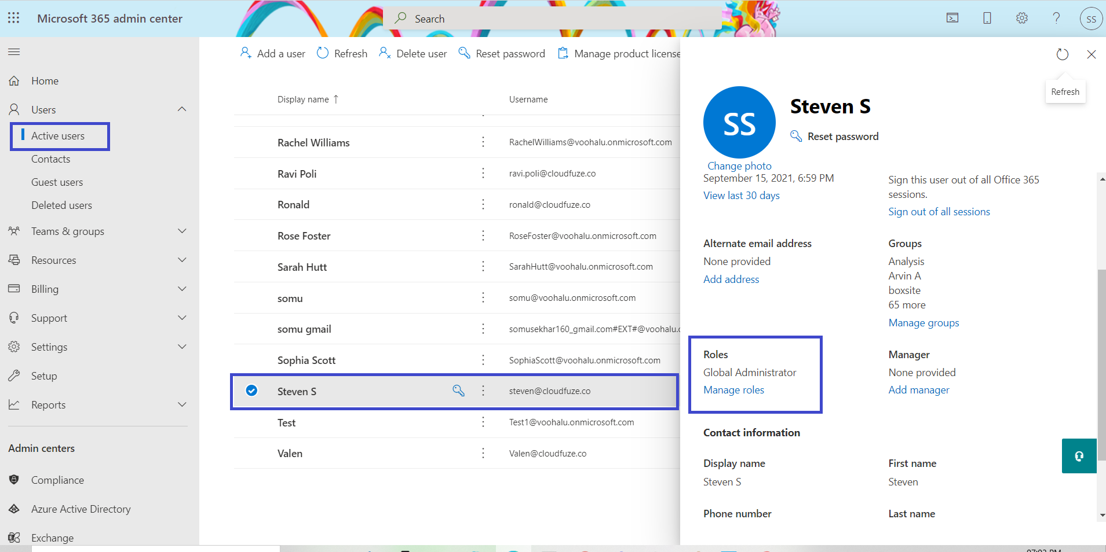Refresh the Steven S details panel
The image size is (1106, 552).
[x=1062, y=54]
